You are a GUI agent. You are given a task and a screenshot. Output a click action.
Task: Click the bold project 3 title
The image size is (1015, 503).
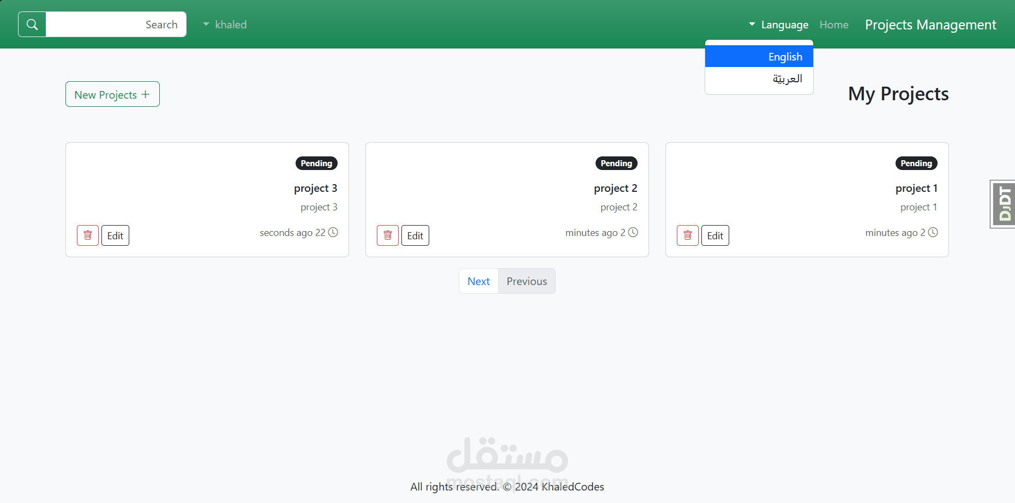tap(316, 188)
